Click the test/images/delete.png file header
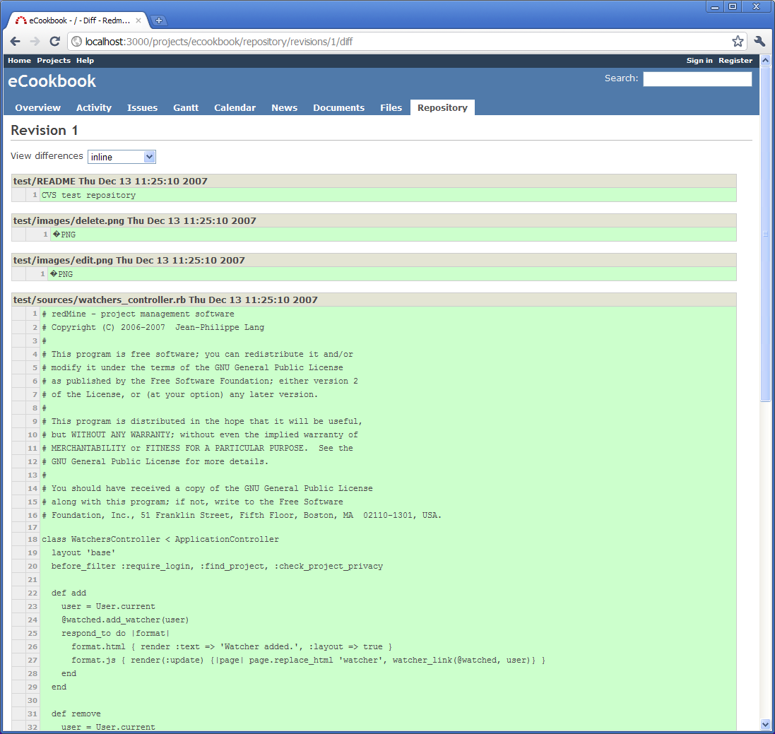Screen dimensions: 775x734 click(x=374, y=220)
